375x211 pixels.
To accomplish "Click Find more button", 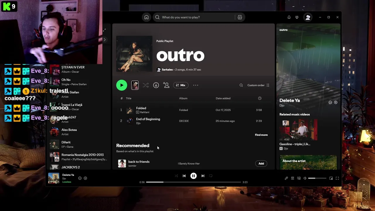I will 261,135.
